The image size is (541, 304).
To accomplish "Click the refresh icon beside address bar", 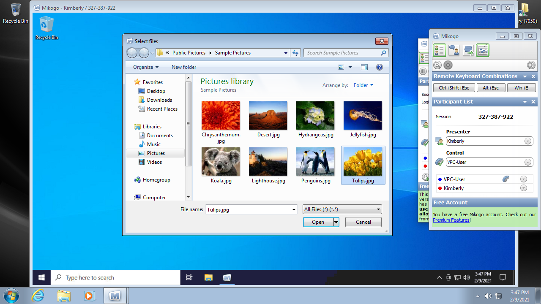I will tap(295, 53).
